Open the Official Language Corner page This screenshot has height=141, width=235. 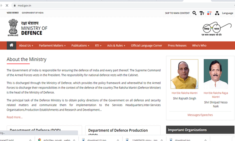pyautogui.click(x=146, y=46)
